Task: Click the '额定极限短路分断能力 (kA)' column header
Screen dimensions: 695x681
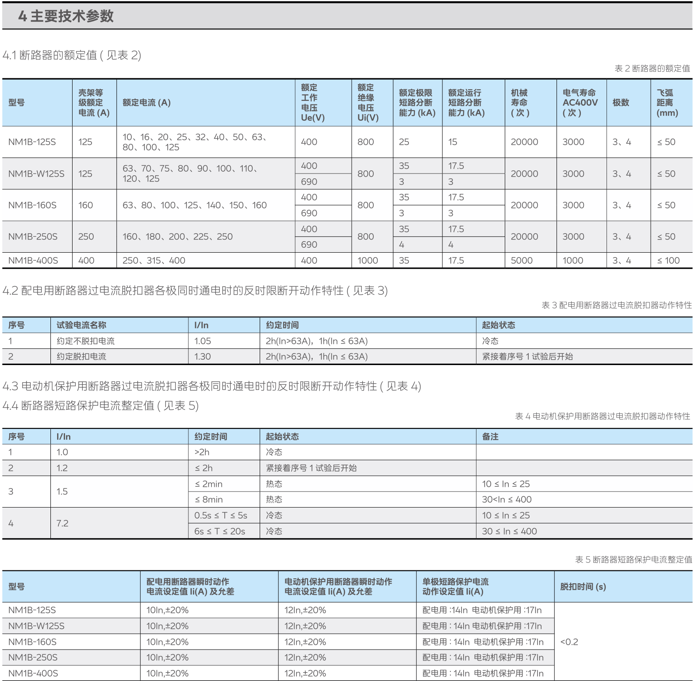Action: (417, 103)
